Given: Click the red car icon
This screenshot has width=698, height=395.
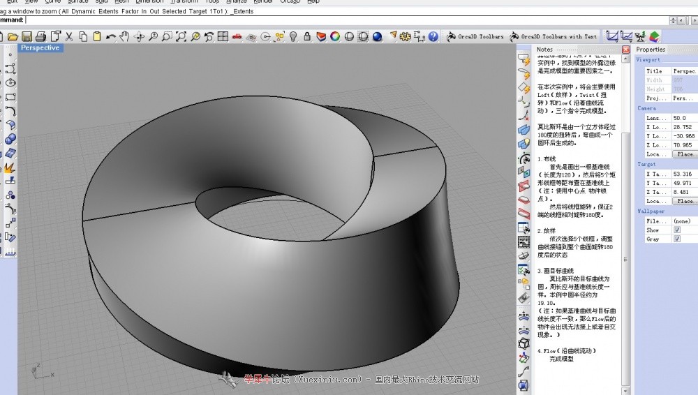Looking at the screenshot, I should (237, 36).
